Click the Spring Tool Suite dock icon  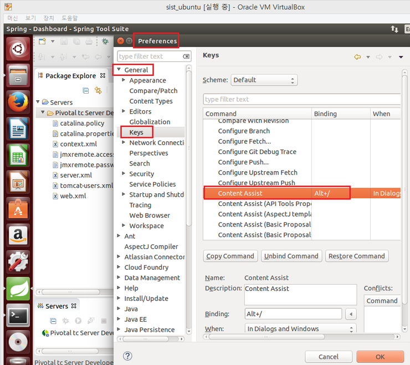tap(18, 289)
